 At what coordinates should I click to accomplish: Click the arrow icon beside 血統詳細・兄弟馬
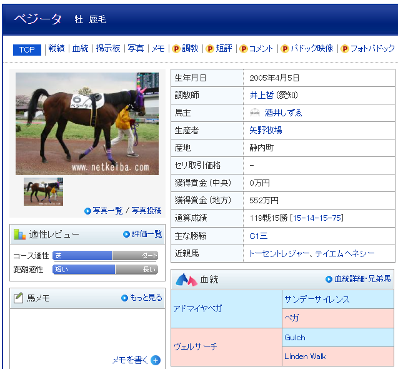[329, 279]
